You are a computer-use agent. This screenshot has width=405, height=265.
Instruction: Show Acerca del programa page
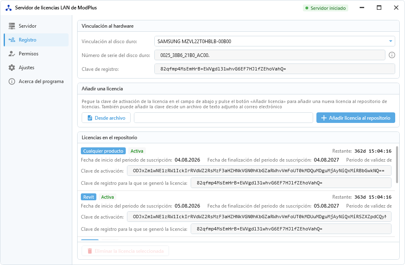(36, 81)
